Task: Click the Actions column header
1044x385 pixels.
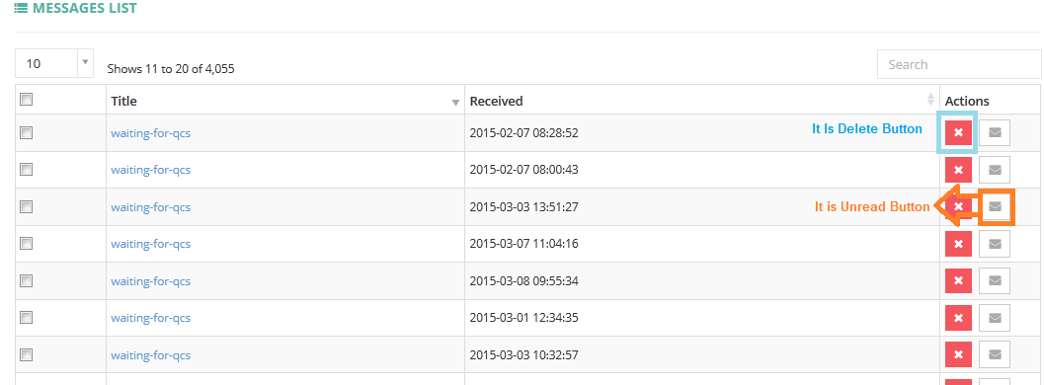Action: pos(967,101)
